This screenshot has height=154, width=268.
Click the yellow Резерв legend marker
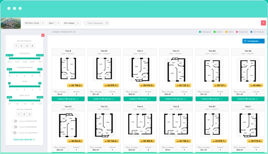pos(227,32)
